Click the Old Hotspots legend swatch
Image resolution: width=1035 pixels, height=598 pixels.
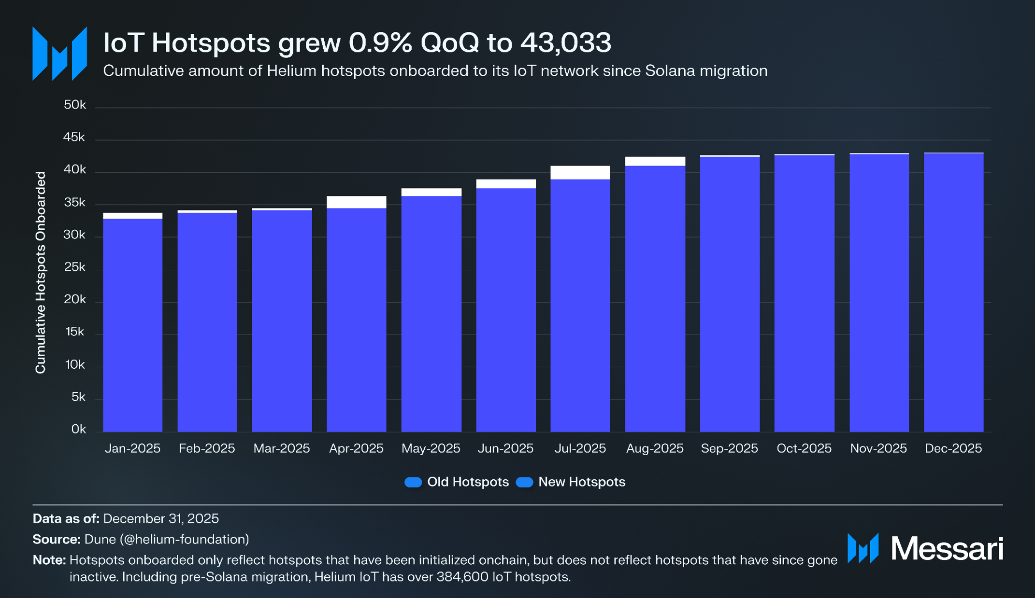413,482
